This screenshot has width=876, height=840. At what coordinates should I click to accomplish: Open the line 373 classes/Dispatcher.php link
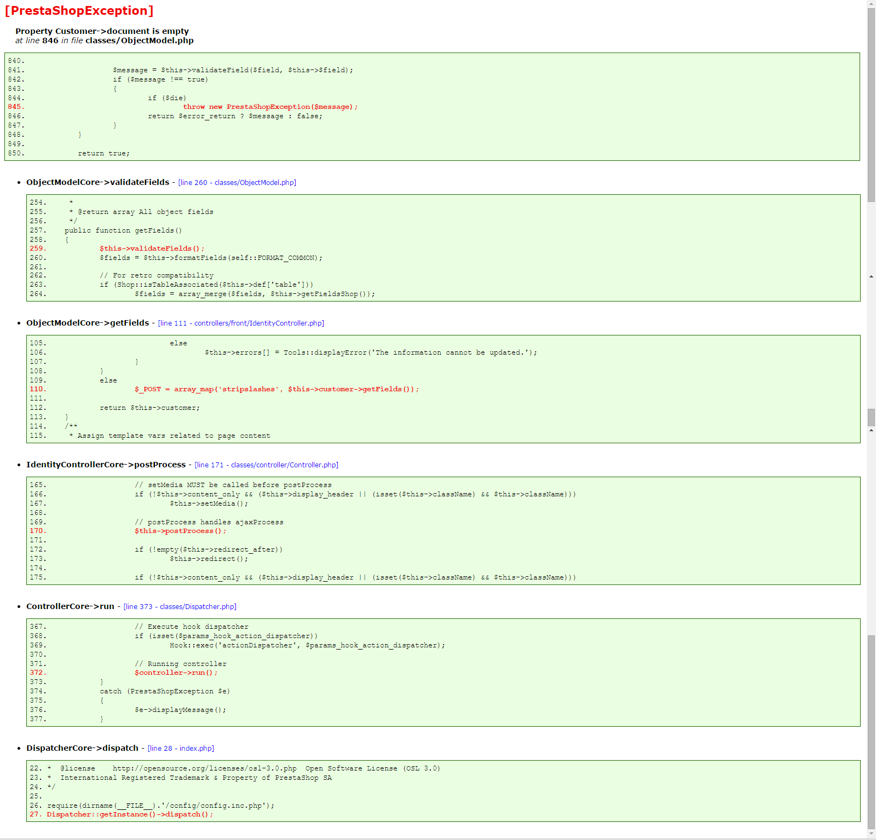tap(180, 607)
